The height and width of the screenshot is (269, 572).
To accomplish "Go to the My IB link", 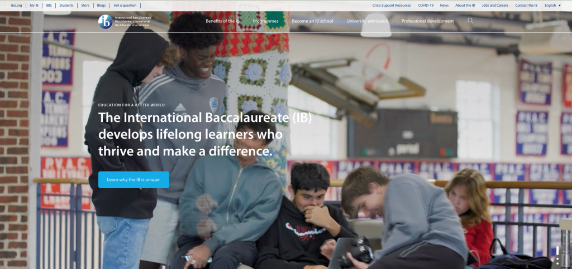I will point(34,6).
